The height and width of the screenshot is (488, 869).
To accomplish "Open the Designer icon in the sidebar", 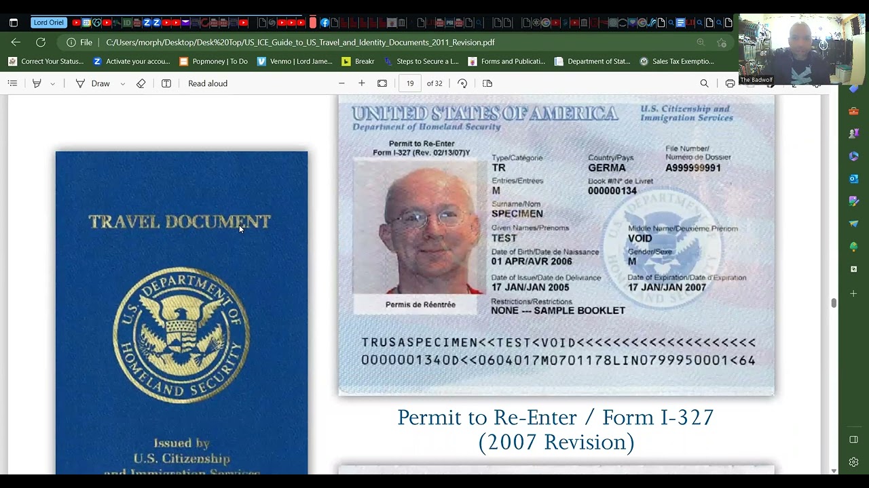I will coord(853,201).
